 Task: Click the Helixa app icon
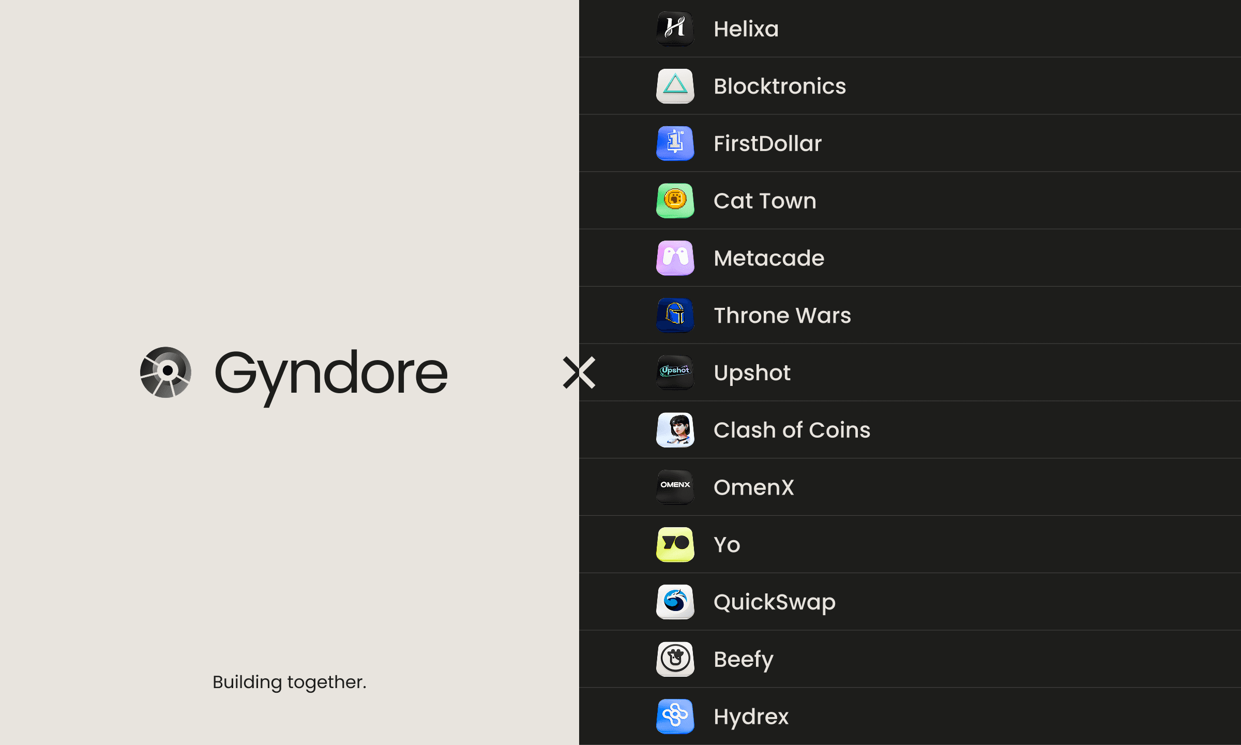[x=675, y=28]
